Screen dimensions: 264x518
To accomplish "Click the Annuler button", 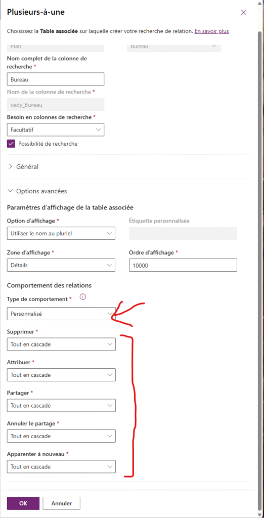I will 62,503.
